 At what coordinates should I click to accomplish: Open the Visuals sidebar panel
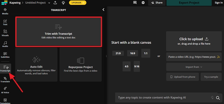(5, 33)
